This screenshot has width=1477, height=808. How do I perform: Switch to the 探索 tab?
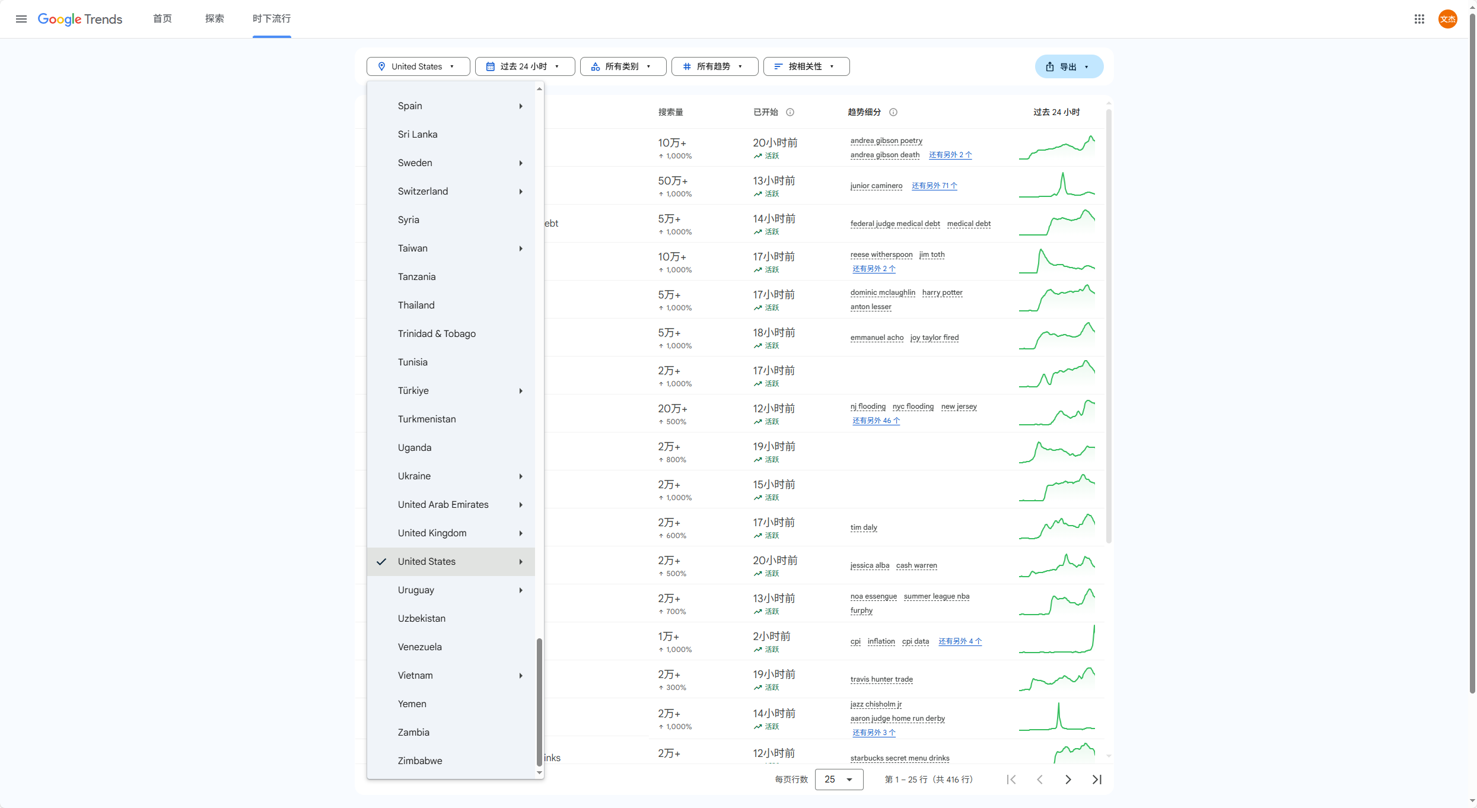click(x=214, y=19)
